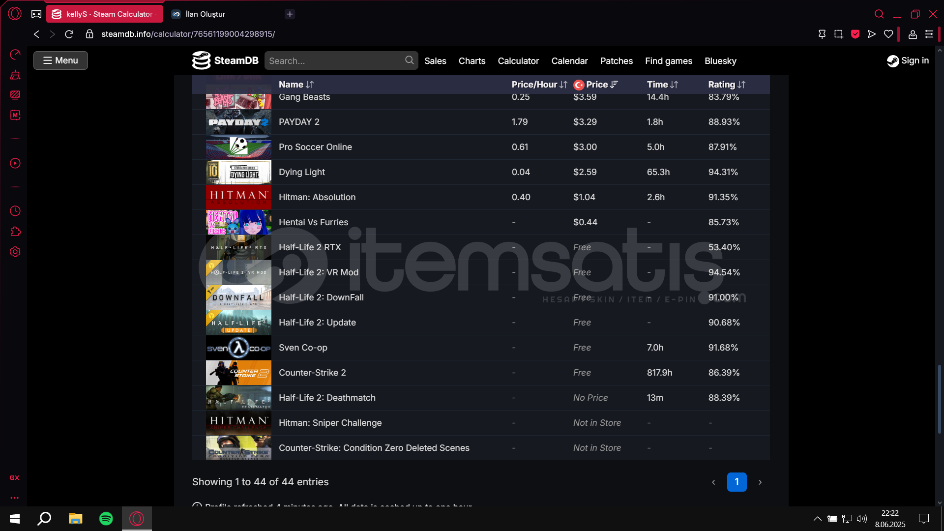944x531 pixels.
Task: Click the Menu hamburger button
Action: pos(60,60)
